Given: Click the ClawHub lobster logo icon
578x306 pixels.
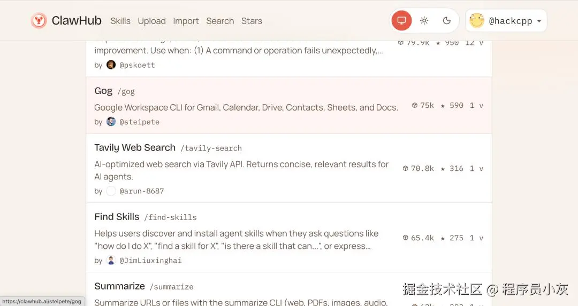Looking at the screenshot, I should point(39,21).
